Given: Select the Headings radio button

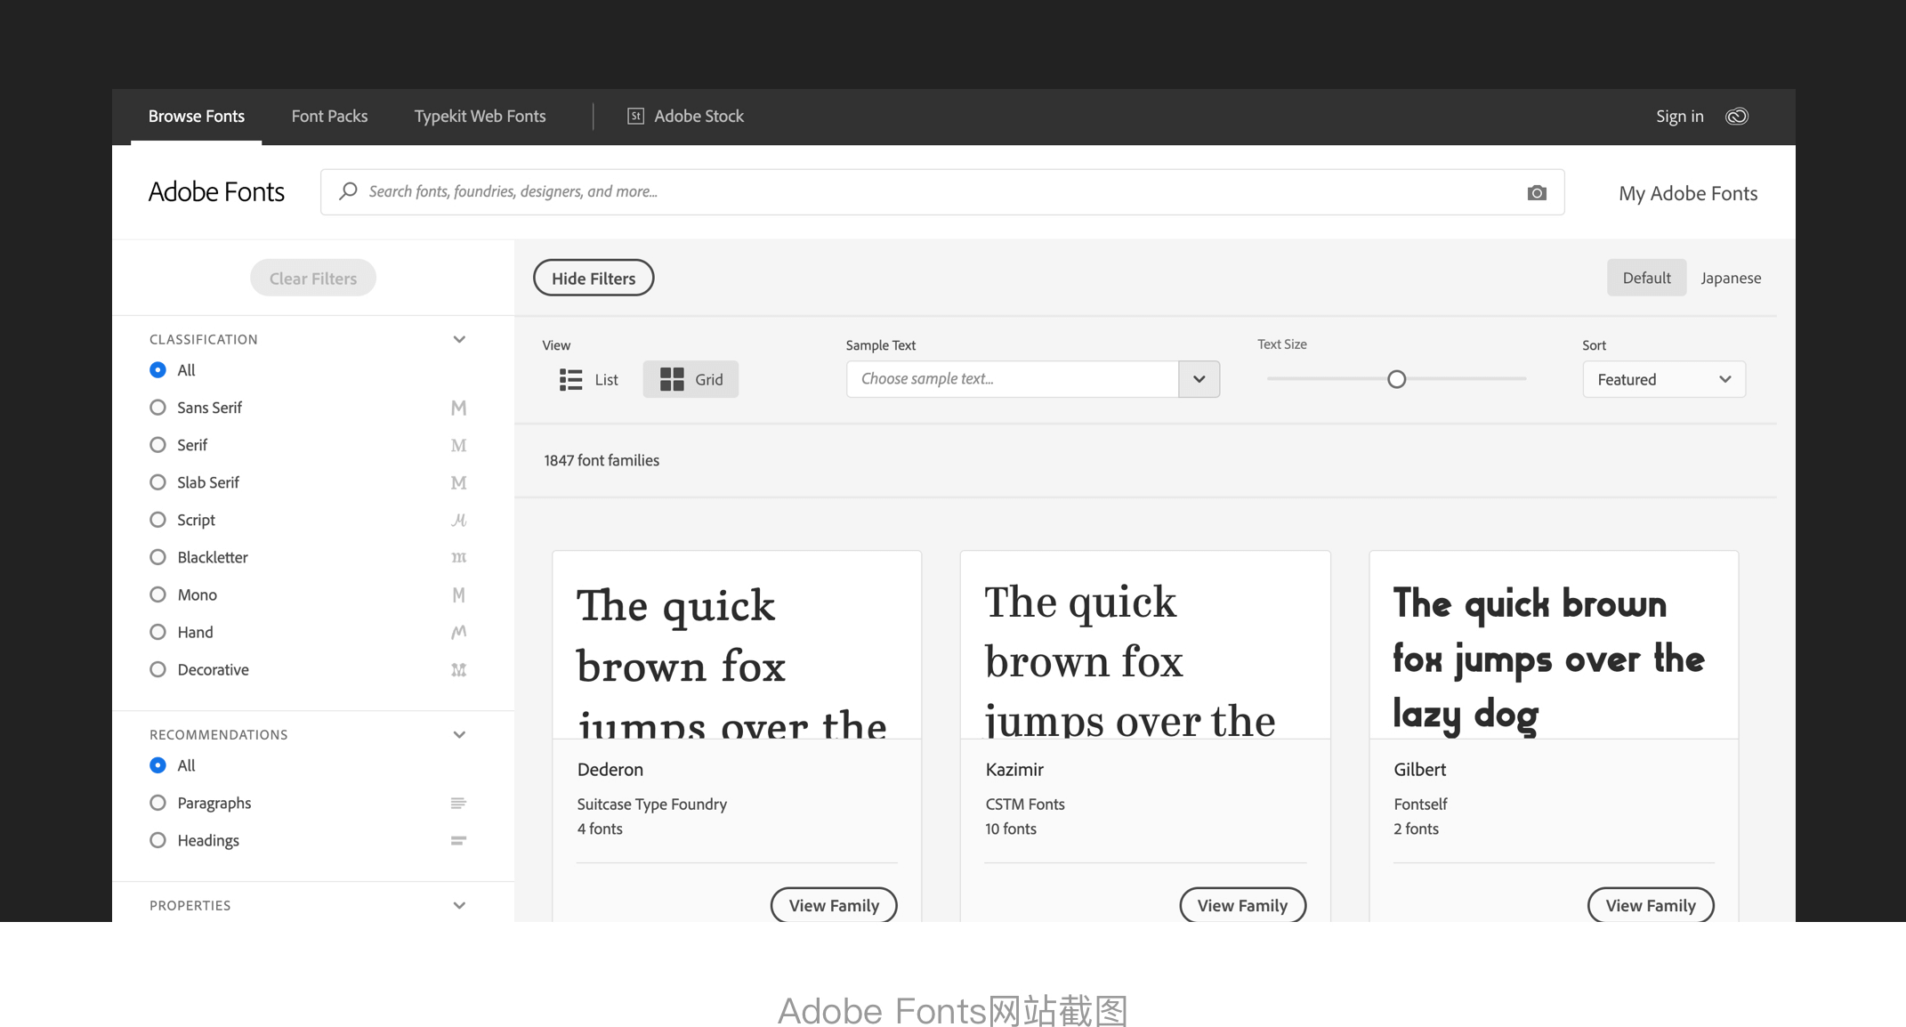Looking at the screenshot, I should [x=157, y=840].
